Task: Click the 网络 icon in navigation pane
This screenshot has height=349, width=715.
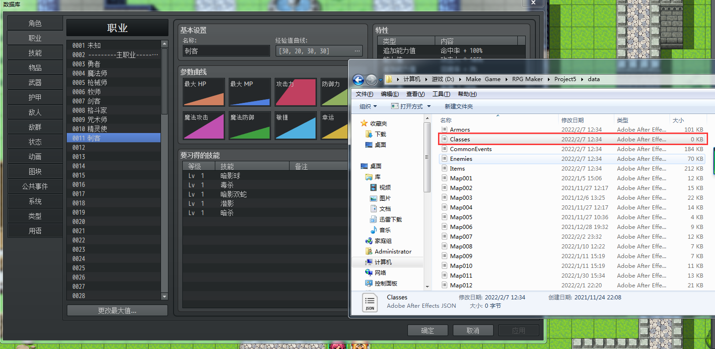Action: (369, 273)
